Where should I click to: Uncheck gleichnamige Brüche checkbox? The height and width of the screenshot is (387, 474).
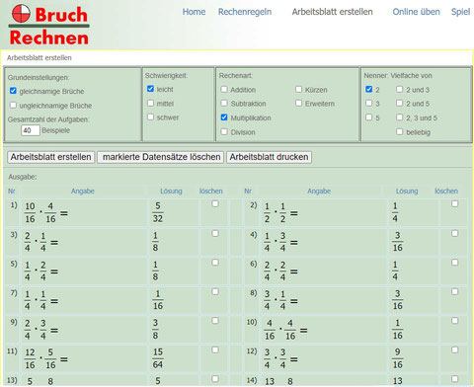(x=13, y=91)
